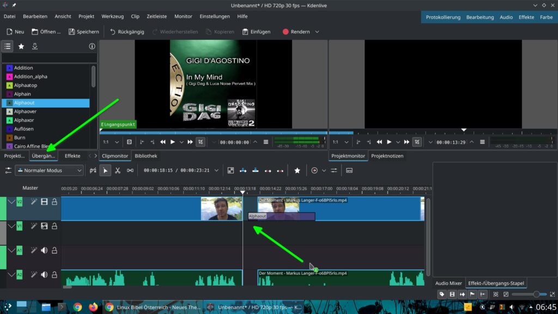Open the Zeitleiste menu
Screen dimensions: 558x314
[156, 16]
